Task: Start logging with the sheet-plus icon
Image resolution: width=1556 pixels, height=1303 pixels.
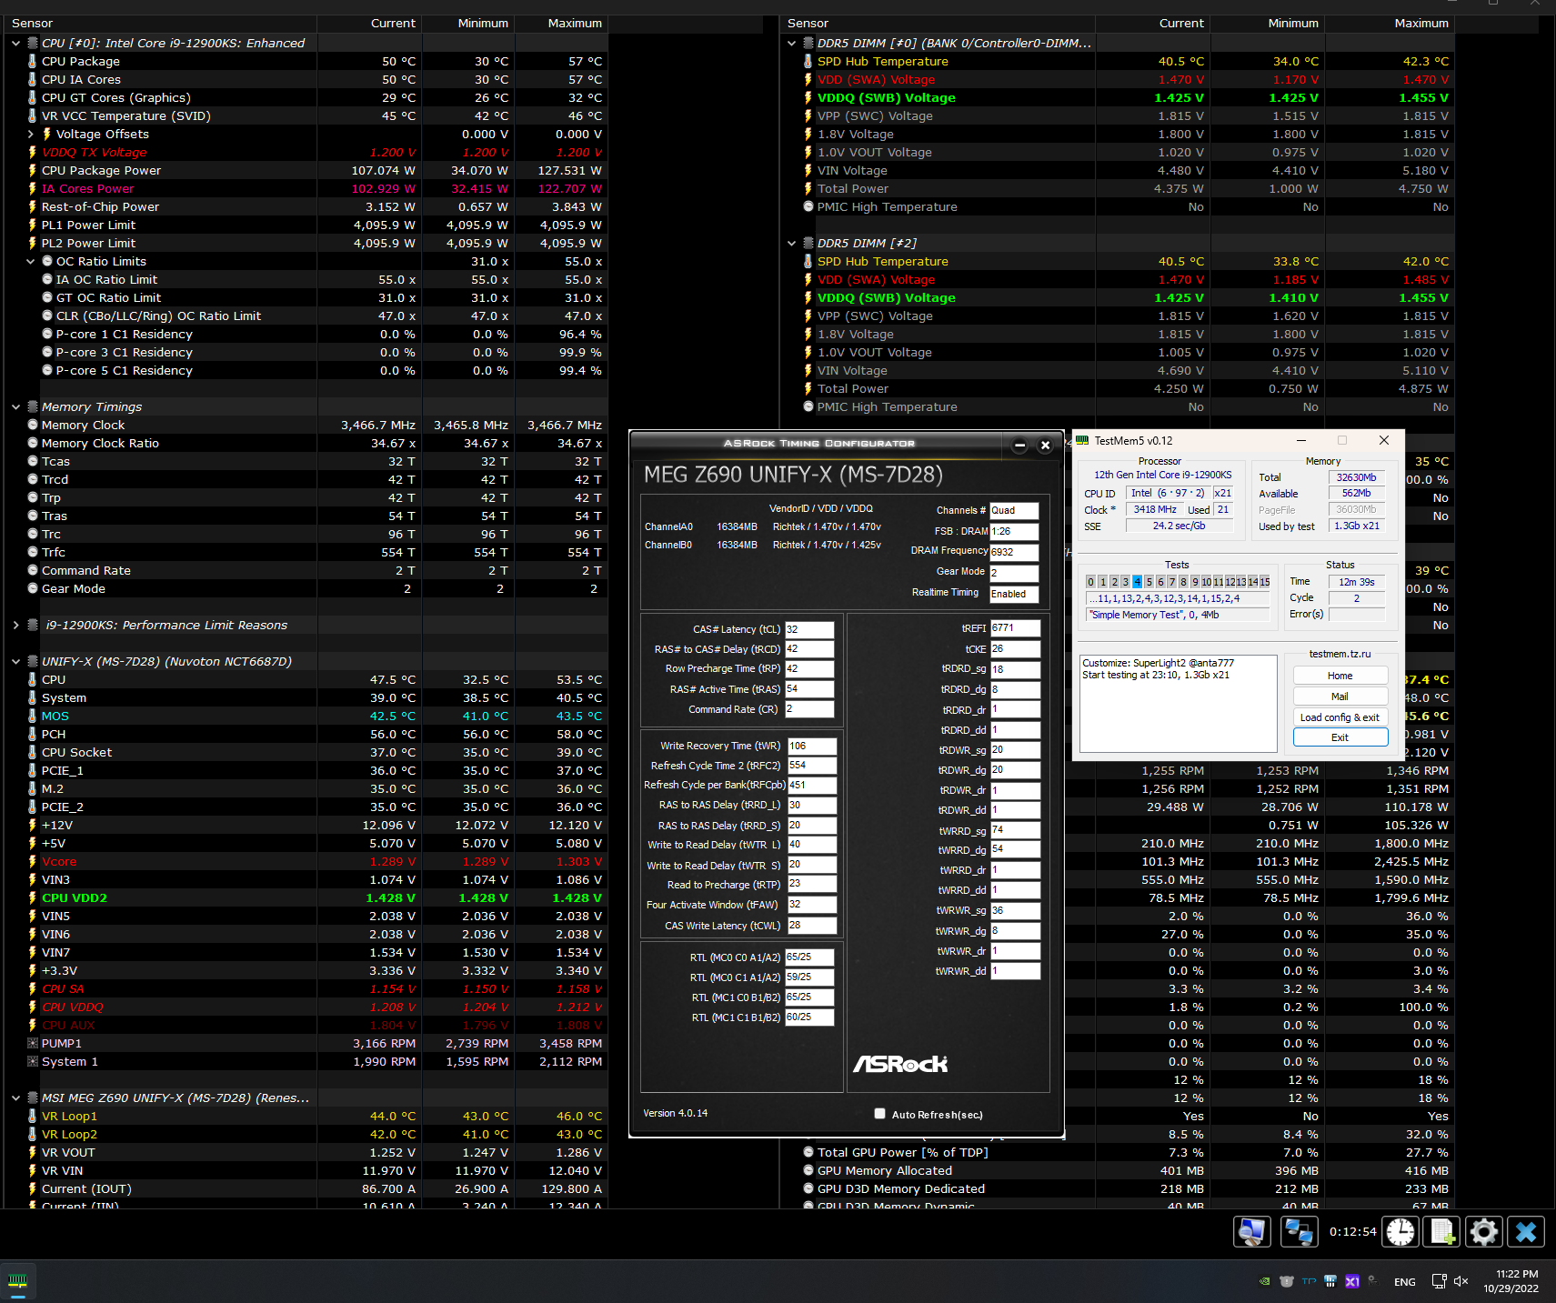Action: (1442, 1232)
